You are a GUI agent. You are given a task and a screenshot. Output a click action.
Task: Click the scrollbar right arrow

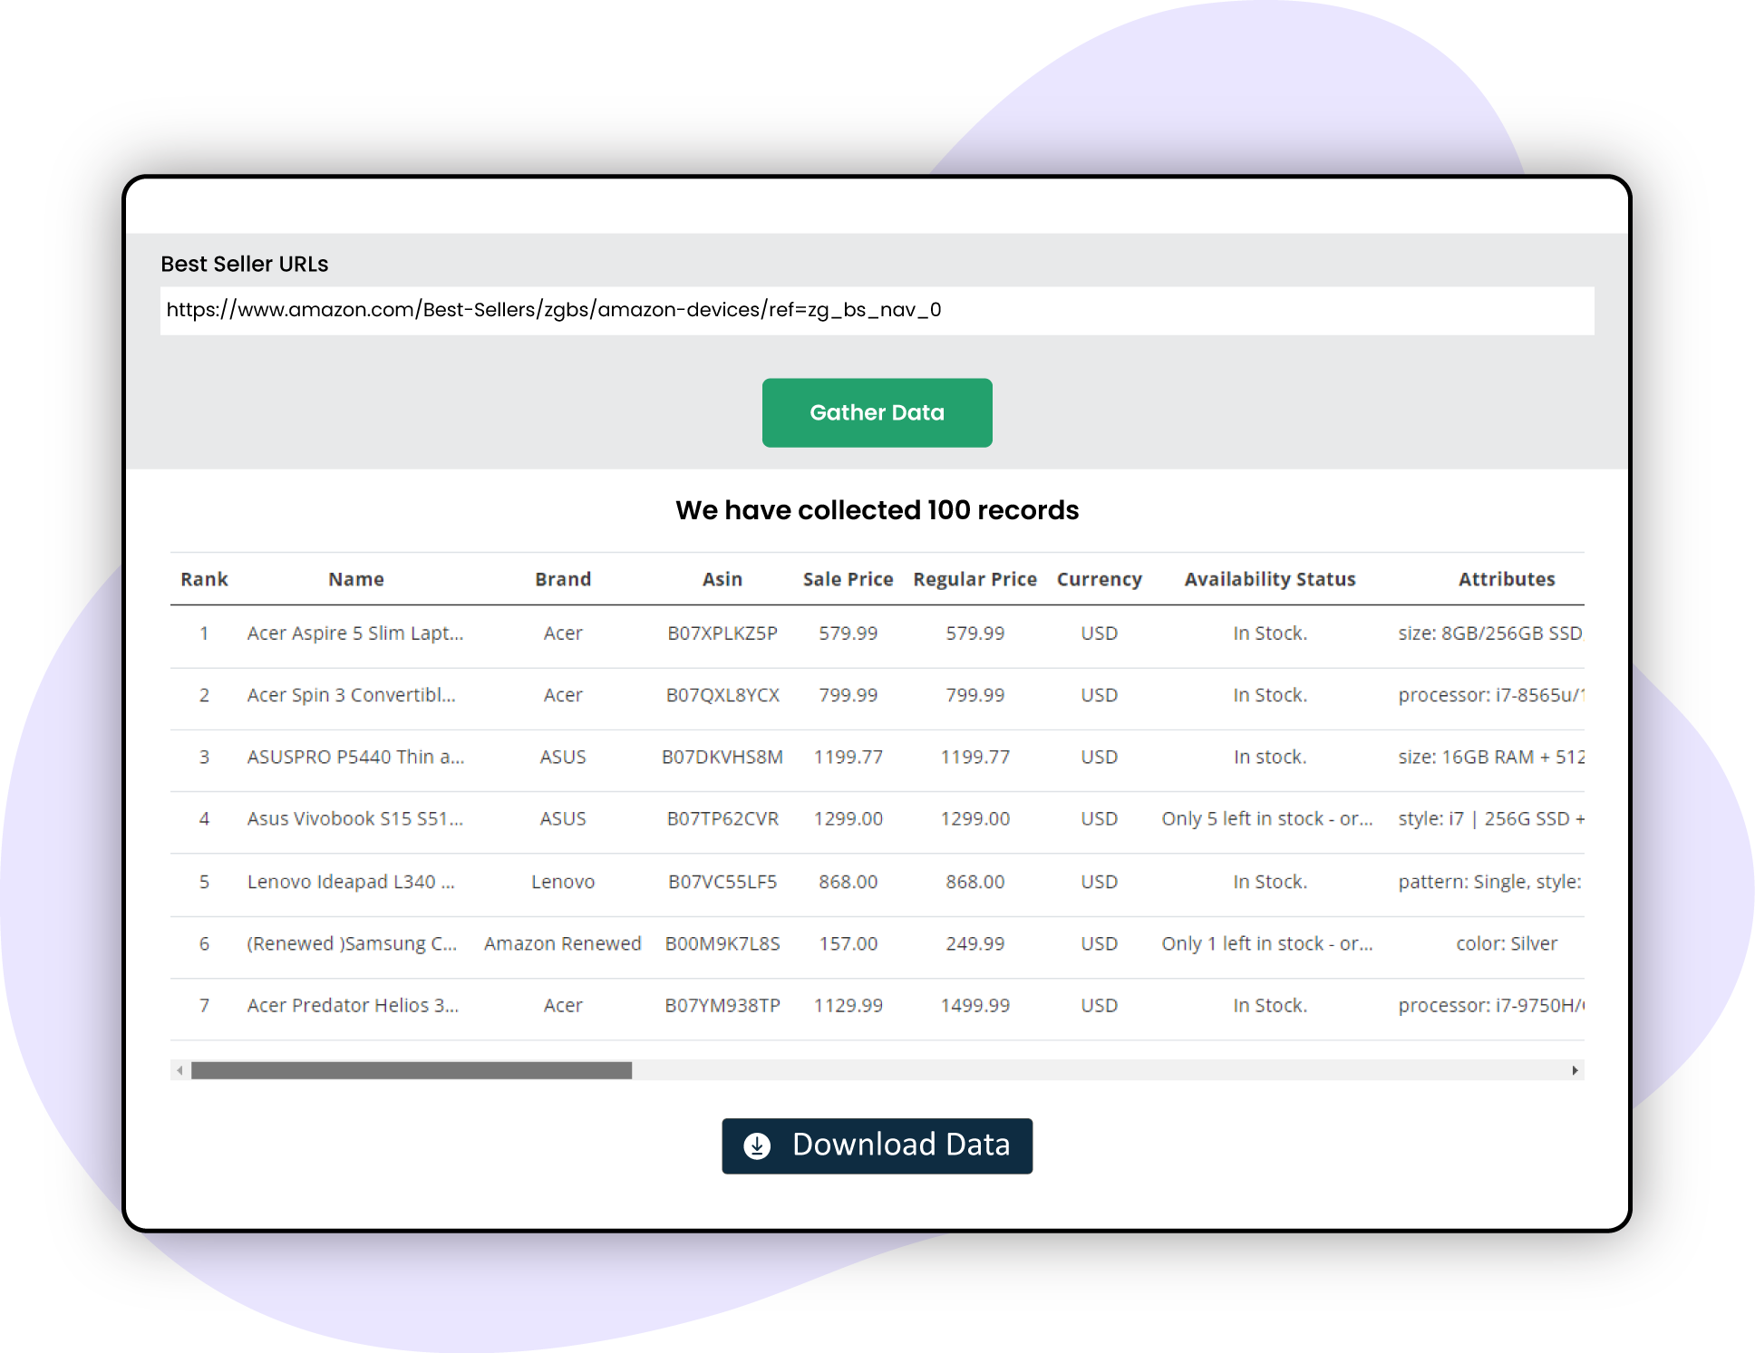[1575, 1070]
